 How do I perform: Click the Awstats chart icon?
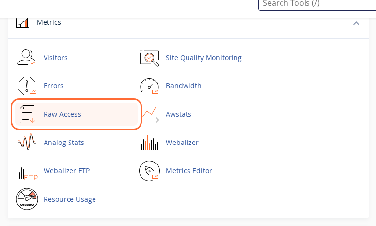(x=149, y=114)
